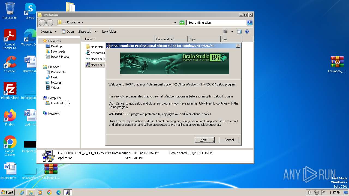Sort by Type column

pos(204,39)
